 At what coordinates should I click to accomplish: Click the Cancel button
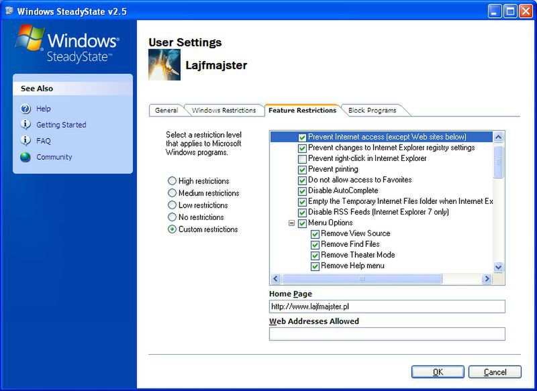click(495, 372)
